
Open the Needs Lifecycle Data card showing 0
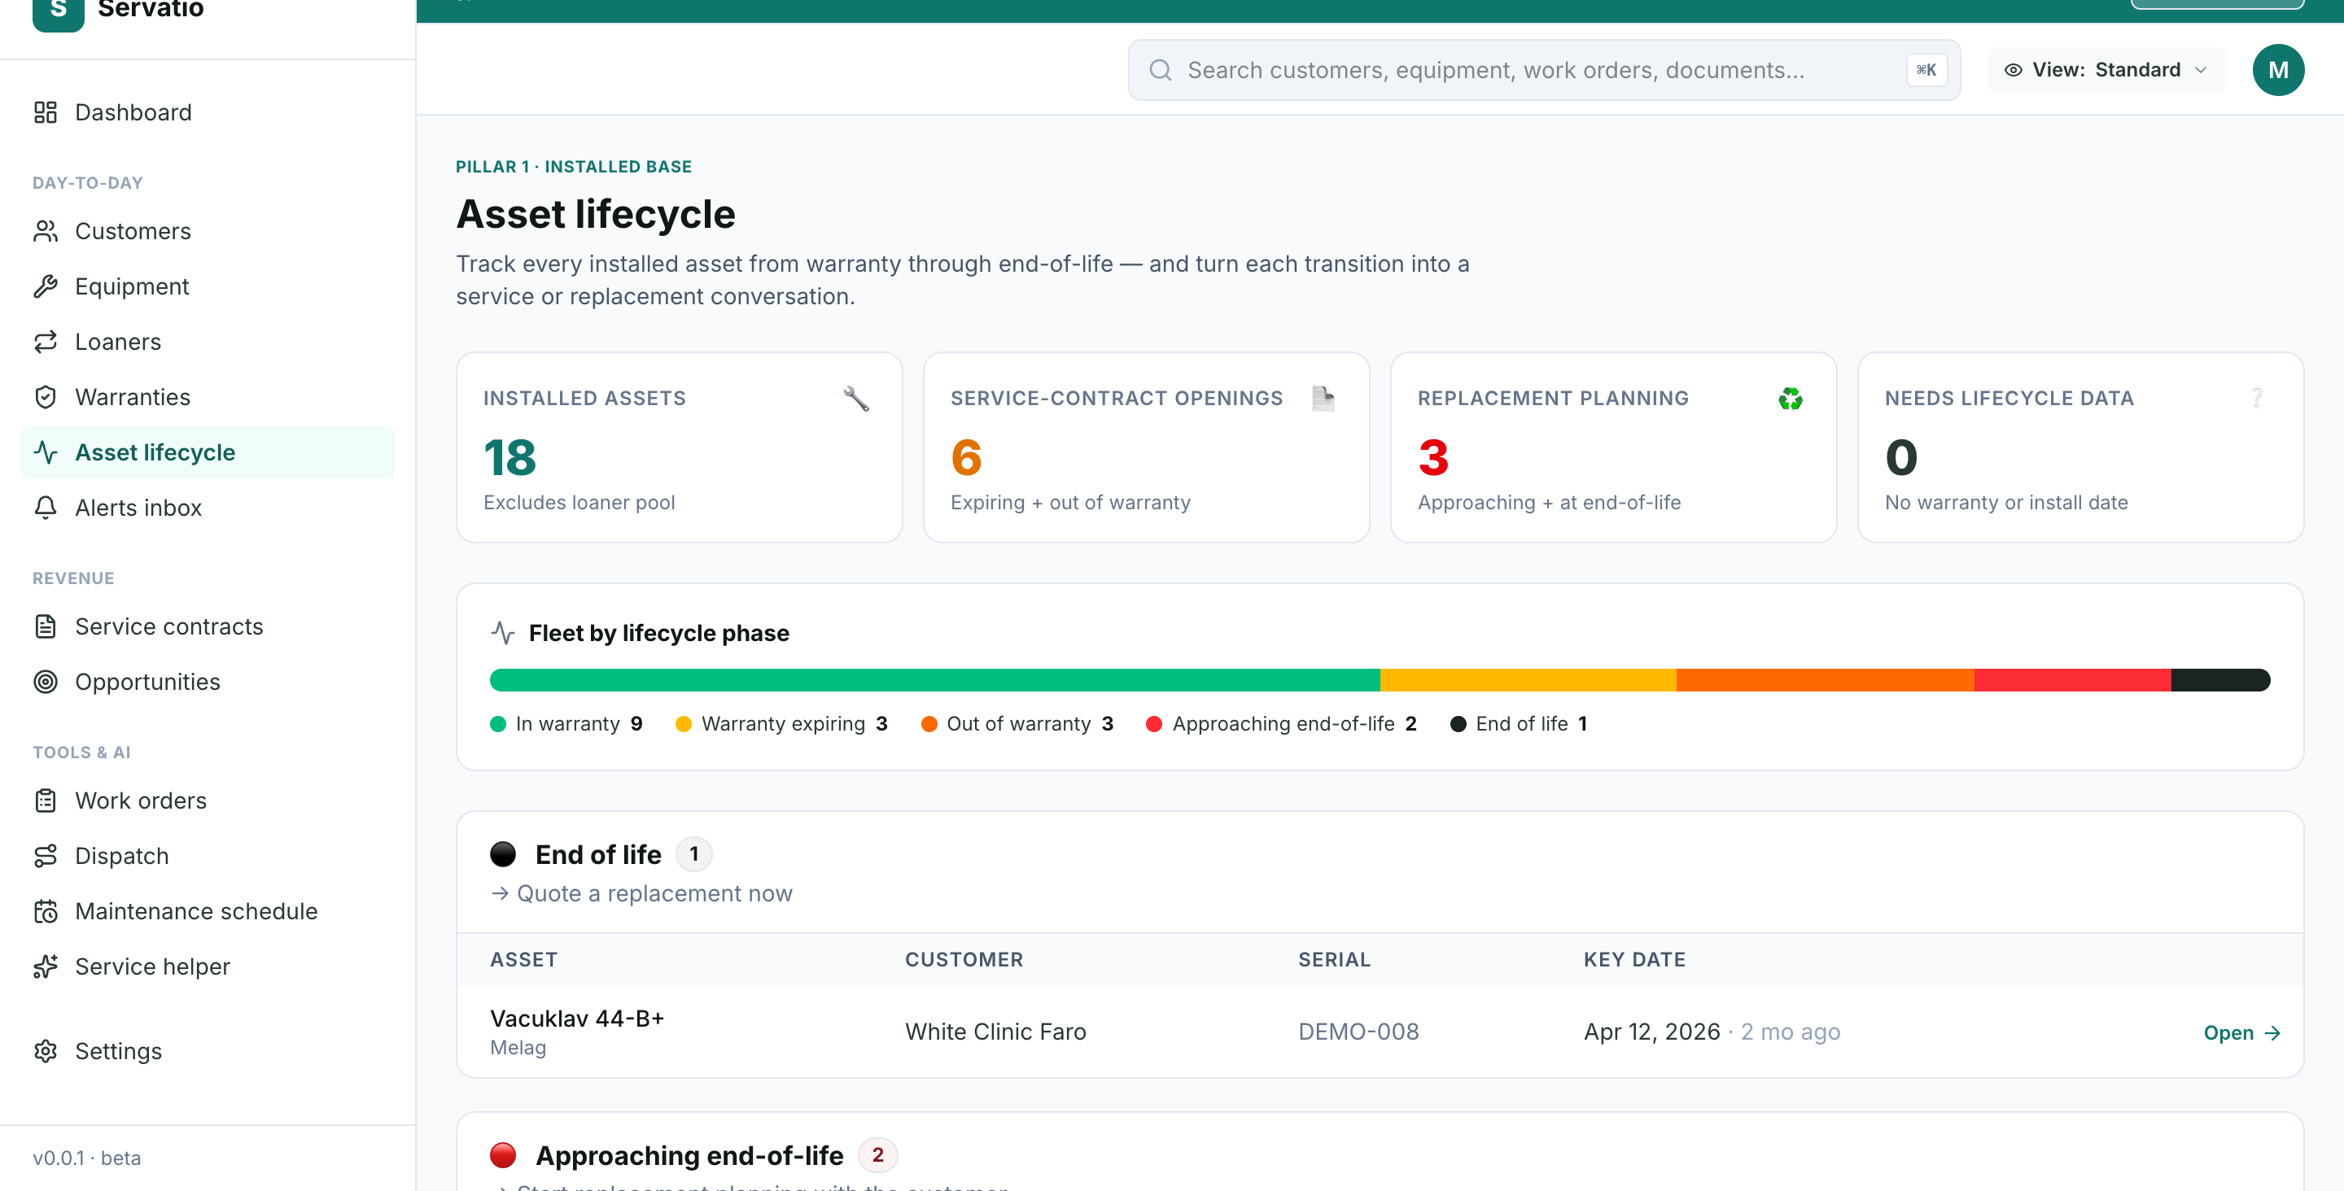coord(2081,447)
